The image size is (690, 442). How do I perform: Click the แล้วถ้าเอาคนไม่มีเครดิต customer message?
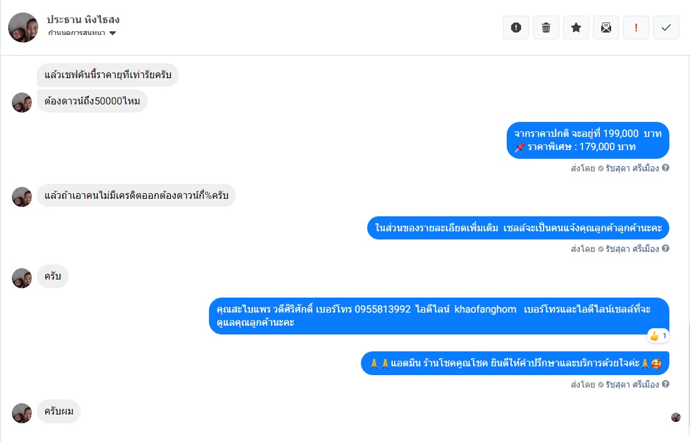pyautogui.click(x=136, y=196)
